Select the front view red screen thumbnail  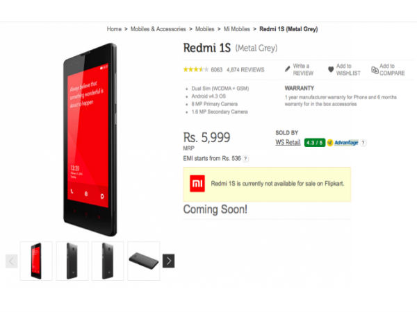pyautogui.click(x=36, y=261)
